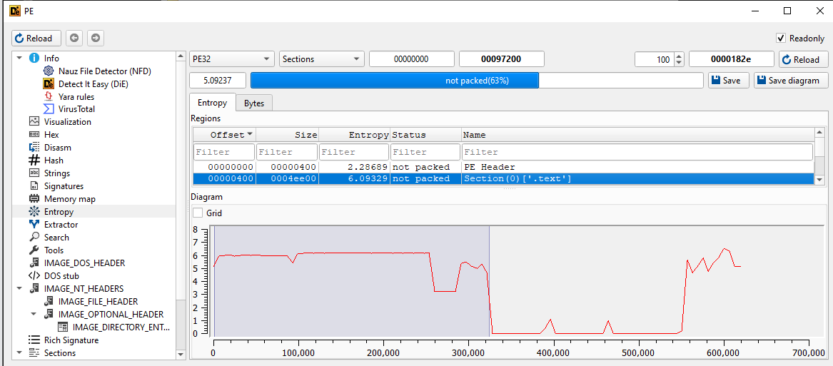833x366 pixels.
Task: Open the Sections mode dropdown
Action: pyautogui.click(x=322, y=59)
